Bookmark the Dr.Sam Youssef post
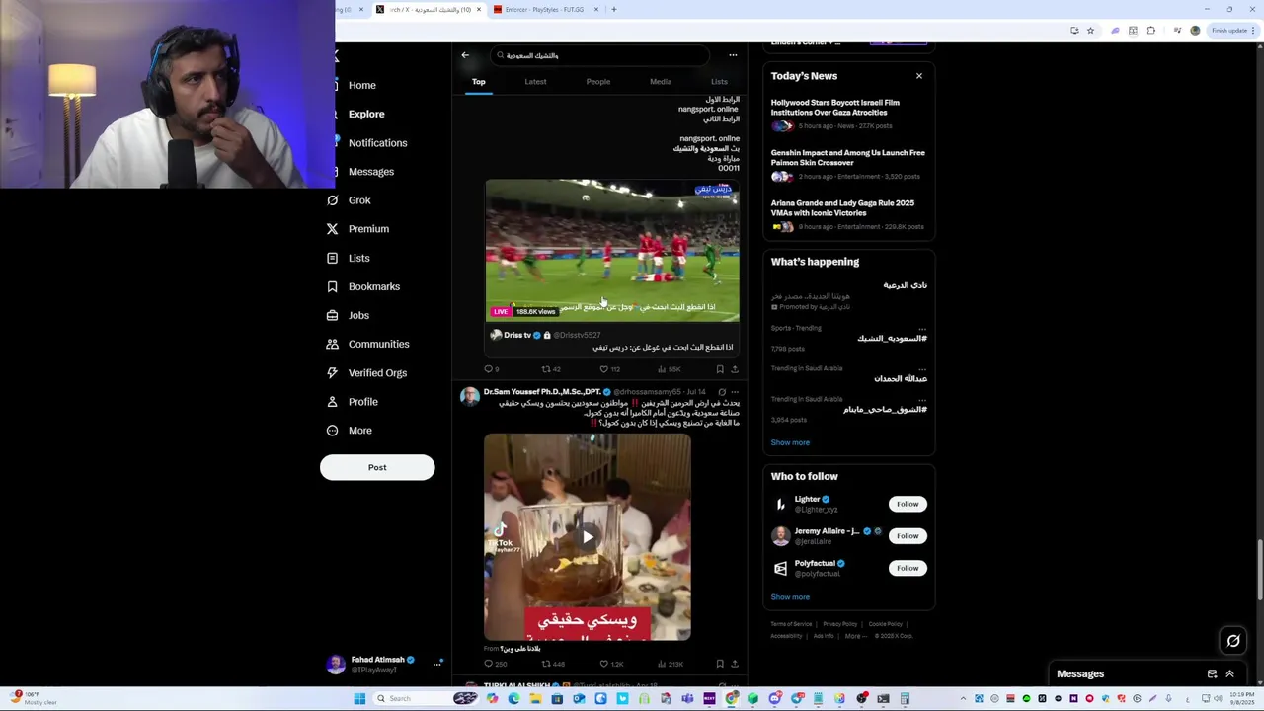Image resolution: width=1264 pixels, height=711 pixels. click(720, 664)
